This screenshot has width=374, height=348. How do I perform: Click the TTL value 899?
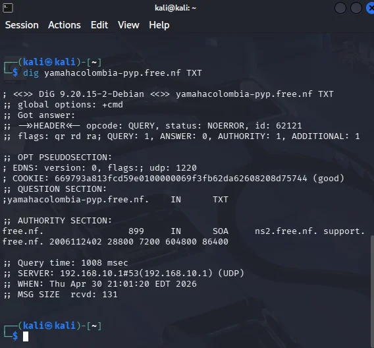pyautogui.click(x=136, y=231)
